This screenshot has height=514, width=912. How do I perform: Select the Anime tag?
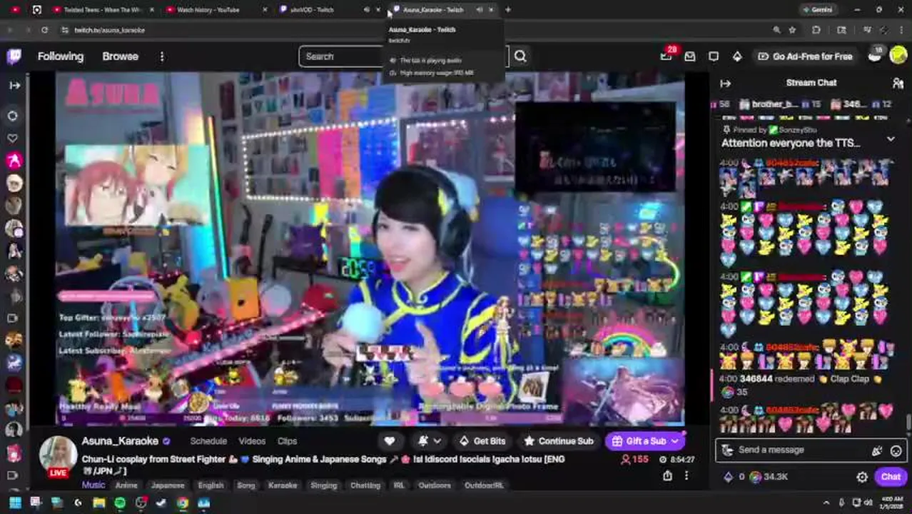[x=126, y=485]
